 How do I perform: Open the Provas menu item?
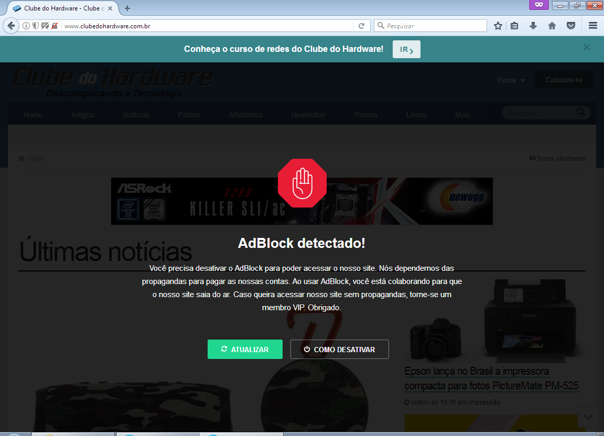[x=365, y=115]
